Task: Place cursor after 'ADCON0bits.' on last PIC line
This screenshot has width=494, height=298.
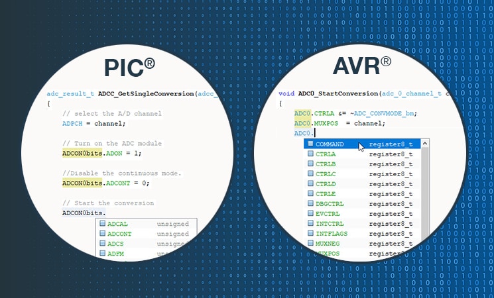Action: 107,213
